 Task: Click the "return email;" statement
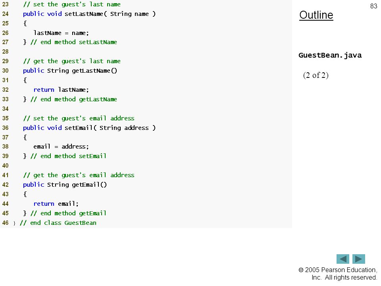click(56, 203)
